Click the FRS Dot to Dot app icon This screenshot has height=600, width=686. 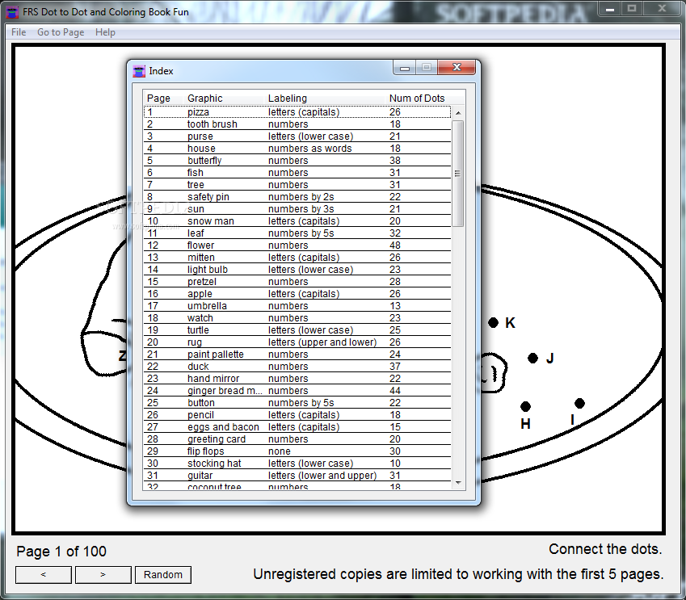point(12,12)
